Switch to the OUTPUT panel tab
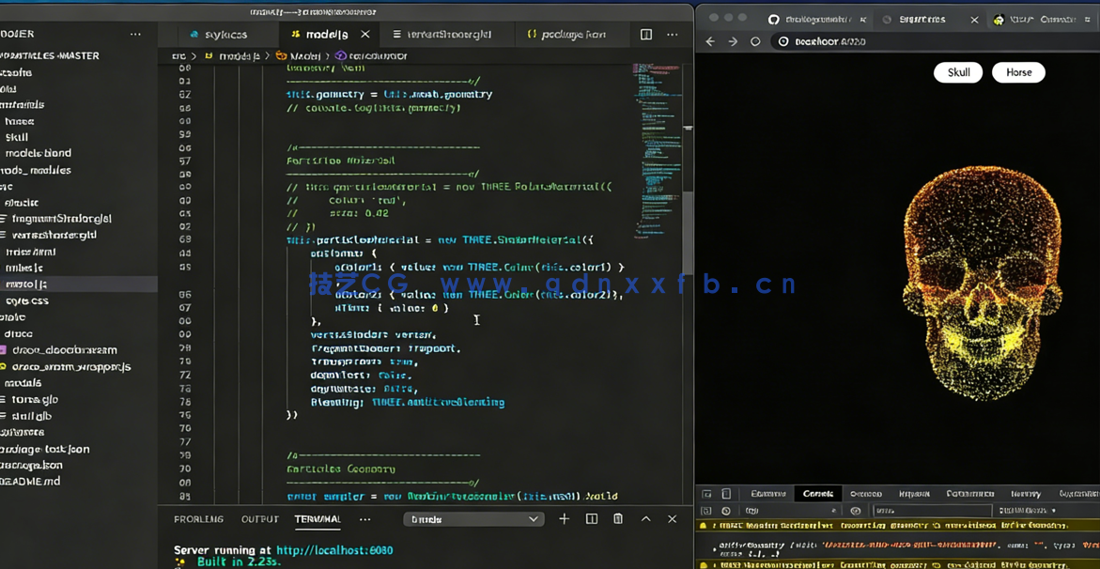This screenshot has height=569, width=1100. [259, 519]
